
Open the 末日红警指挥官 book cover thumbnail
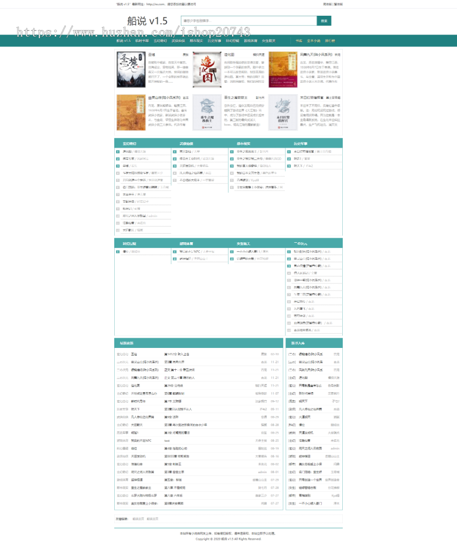283,112
